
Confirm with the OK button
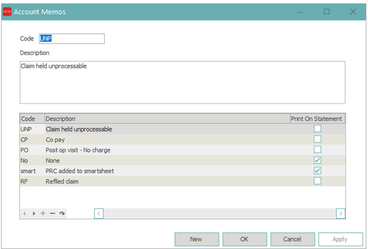tap(244, 239)
